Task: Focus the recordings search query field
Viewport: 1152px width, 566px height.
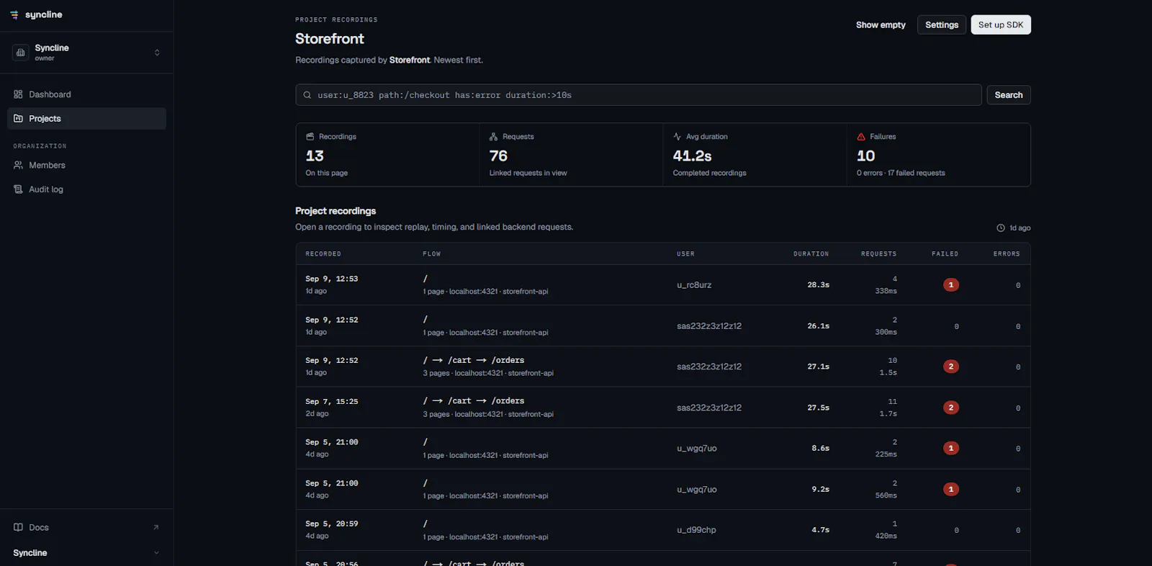Action: point(639,95)
